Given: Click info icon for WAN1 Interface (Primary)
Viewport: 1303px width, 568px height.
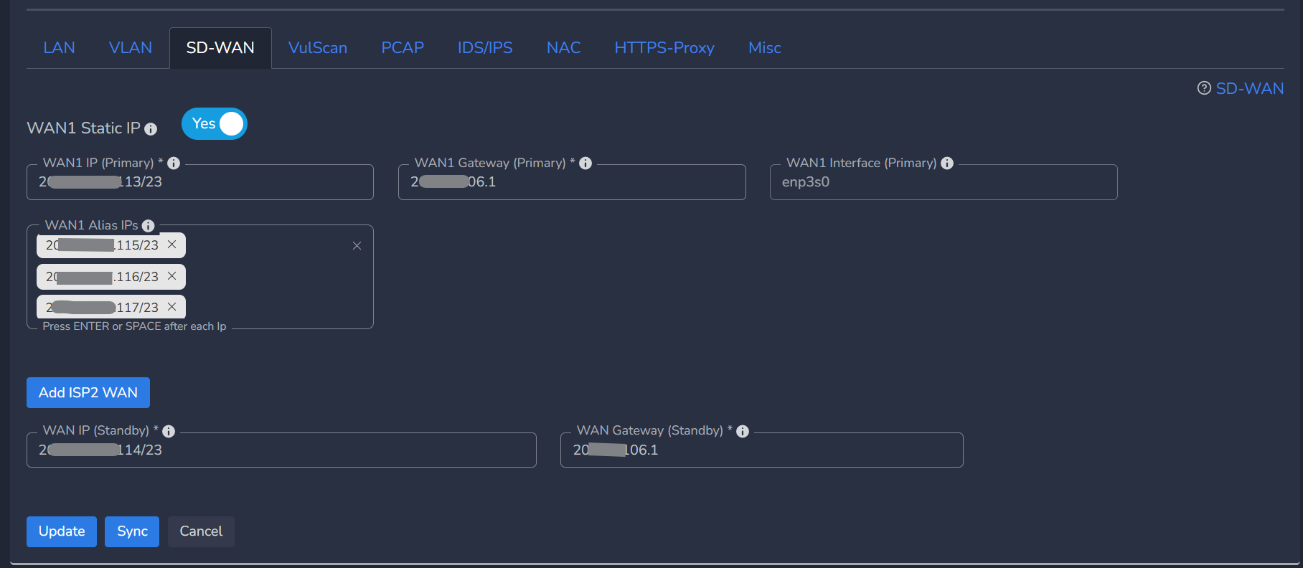Looking at the screenshot, I should coord(947,164).
